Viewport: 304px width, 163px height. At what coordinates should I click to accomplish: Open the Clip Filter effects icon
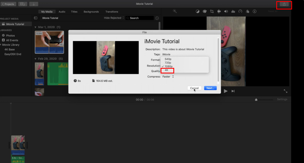pos(248,11)
